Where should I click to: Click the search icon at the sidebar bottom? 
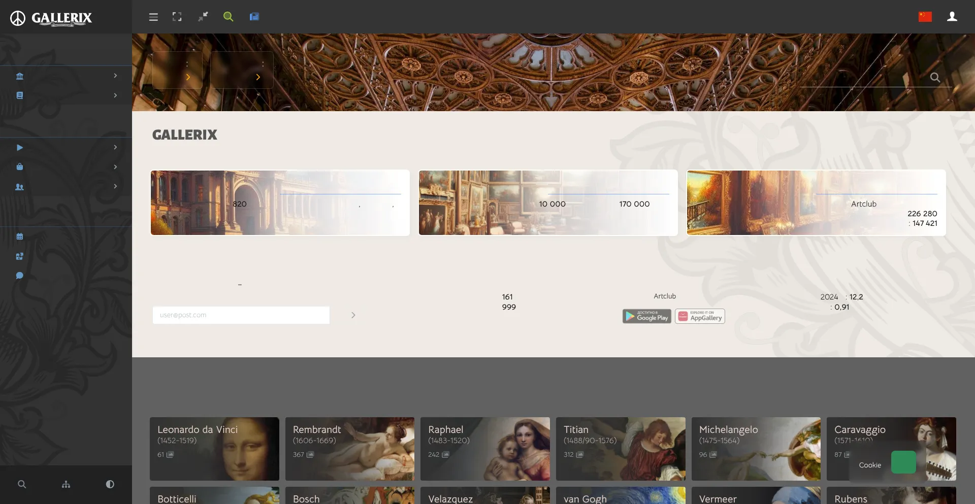[x=22, y=484]
